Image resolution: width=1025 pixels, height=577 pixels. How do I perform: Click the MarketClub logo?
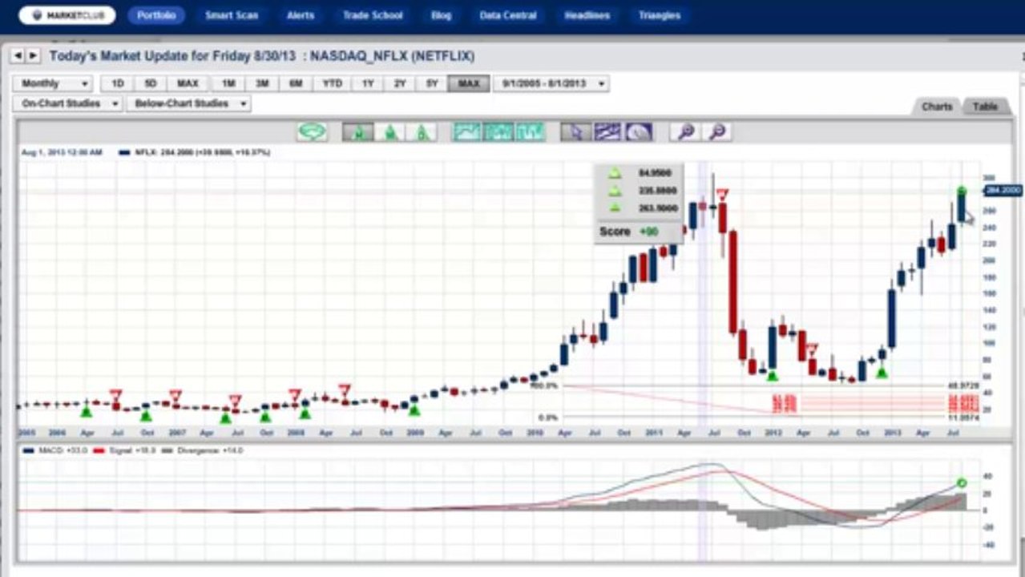click(x=67, y=15)
